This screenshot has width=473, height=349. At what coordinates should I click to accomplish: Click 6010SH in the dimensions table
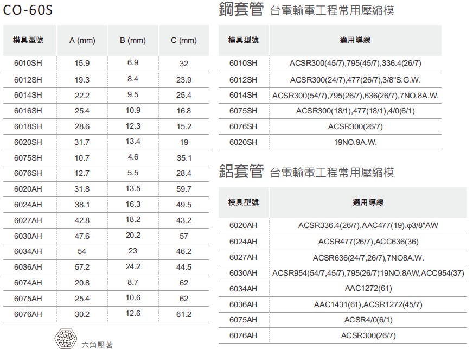[28, 63]
